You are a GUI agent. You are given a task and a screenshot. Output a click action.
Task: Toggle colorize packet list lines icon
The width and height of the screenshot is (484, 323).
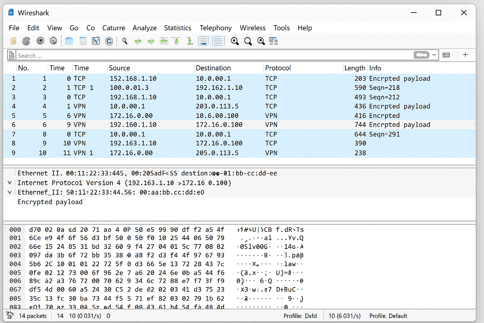click(x=217, y=41)
